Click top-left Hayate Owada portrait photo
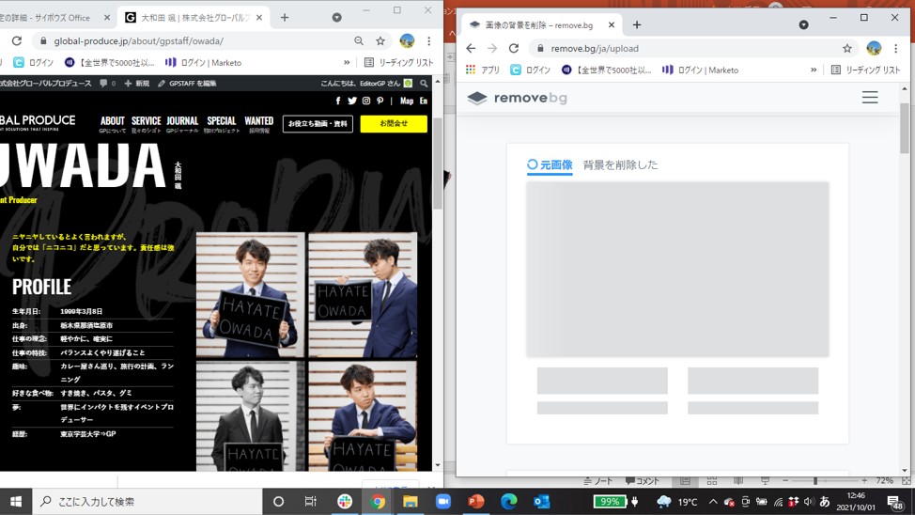This screenshot has width=915, height=515. 250,295
